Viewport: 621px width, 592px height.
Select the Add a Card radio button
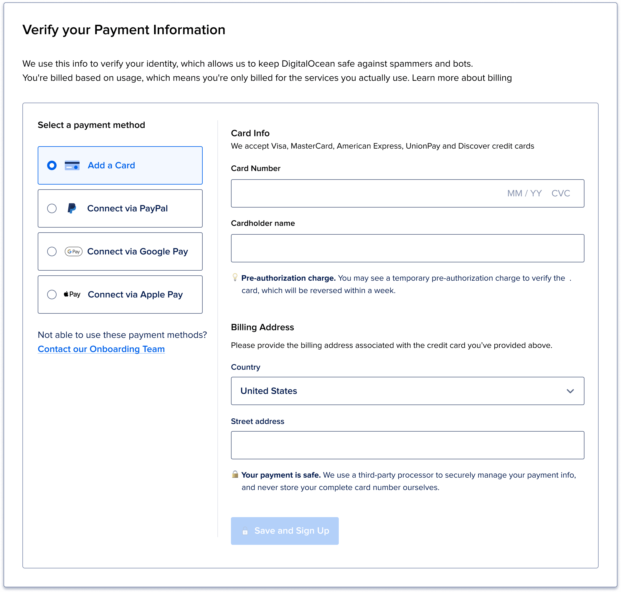pos(52,165)
